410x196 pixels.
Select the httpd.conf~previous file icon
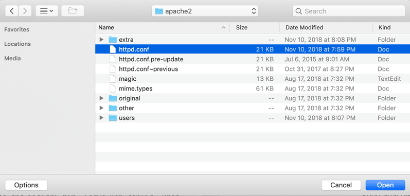pos(113,69)
